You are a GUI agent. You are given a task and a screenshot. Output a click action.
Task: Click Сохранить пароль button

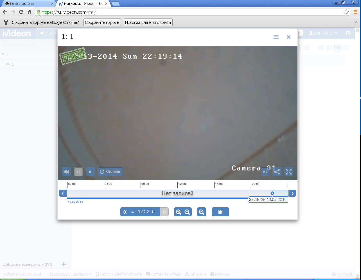(102, 22)
